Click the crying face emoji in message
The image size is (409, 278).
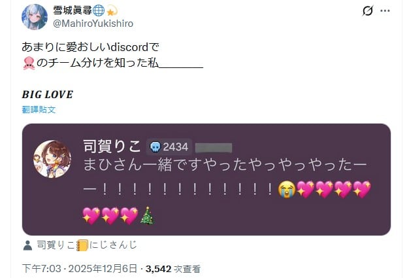point(287,190)
